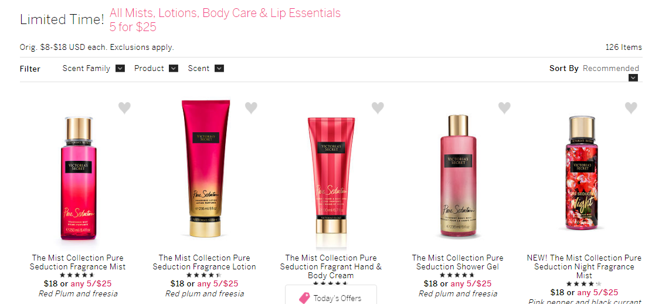The image size is (662, 304).
Task: Click the Pure Seduction Fragrance Lotion tube image
Action: point(206,168)
